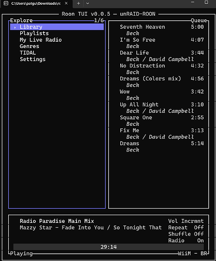The width and height of the screenshot is (216, 261).
Task: Select No Distraction in the queue
Action: click(142, 66)
